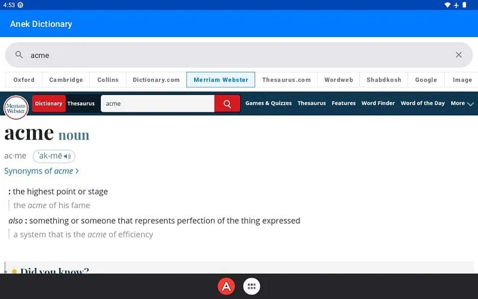The height and width of the screenshot is (299, 478).
Task: Open the Features menu item
Action: 344,103
